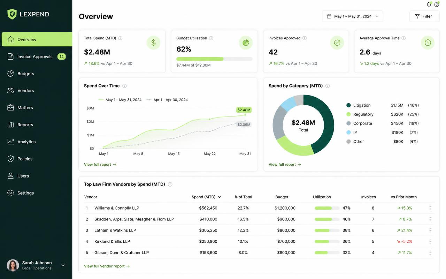Go to Overview in sidebar
This screenshot has width=446, height=279.
(x=36, y=39)
